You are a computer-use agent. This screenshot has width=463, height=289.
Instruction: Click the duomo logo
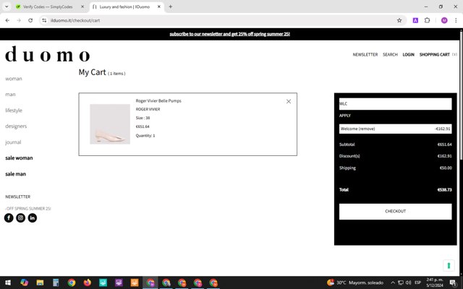[48, 54]
